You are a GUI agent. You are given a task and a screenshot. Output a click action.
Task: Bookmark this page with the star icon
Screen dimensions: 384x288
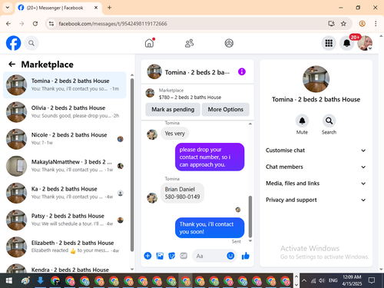click(x=343, y=24)
